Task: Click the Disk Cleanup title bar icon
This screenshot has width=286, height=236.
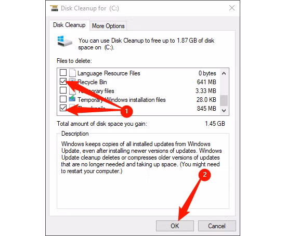Action: coord(54,8)
